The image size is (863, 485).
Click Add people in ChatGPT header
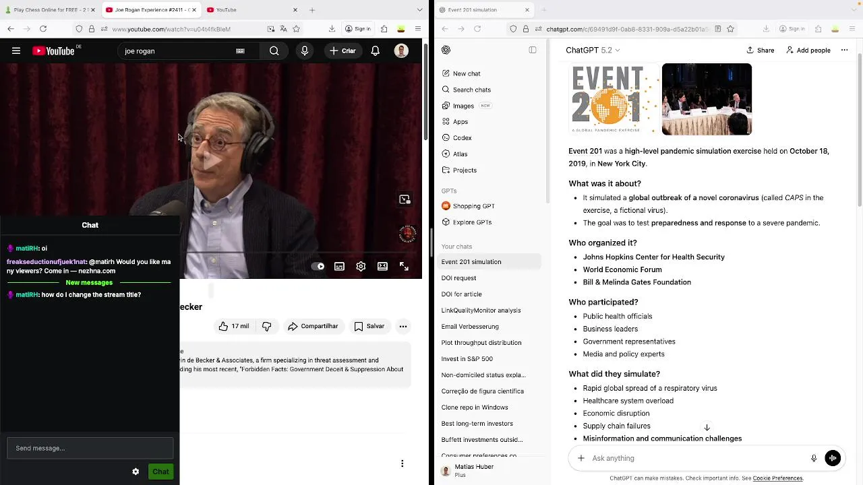808,51
